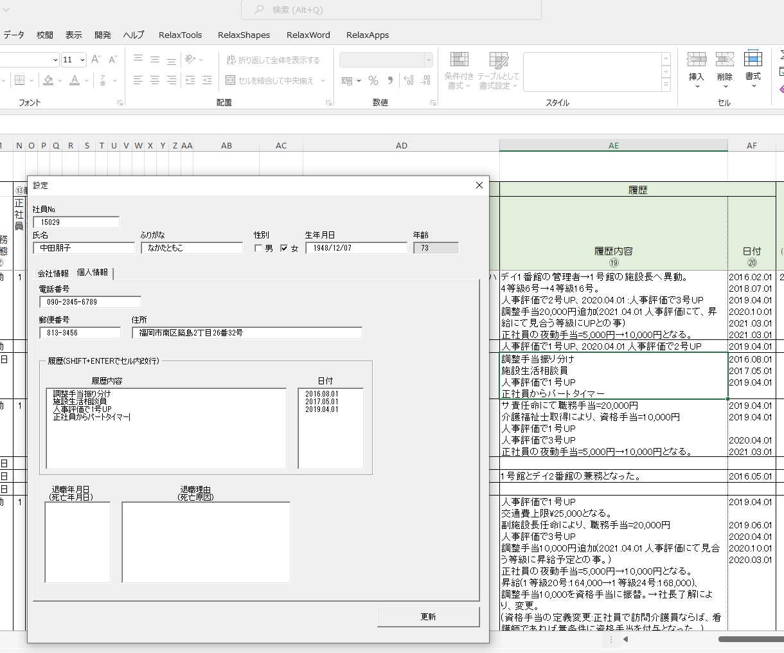Open the font color dropdown arrow
Image resolution: width=784 pixels, height=653 pixels.
tap(87, 80)
